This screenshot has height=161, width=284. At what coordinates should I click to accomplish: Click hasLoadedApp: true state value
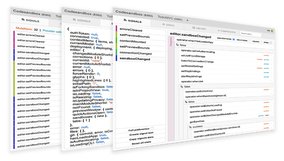[x=88, y=137]
